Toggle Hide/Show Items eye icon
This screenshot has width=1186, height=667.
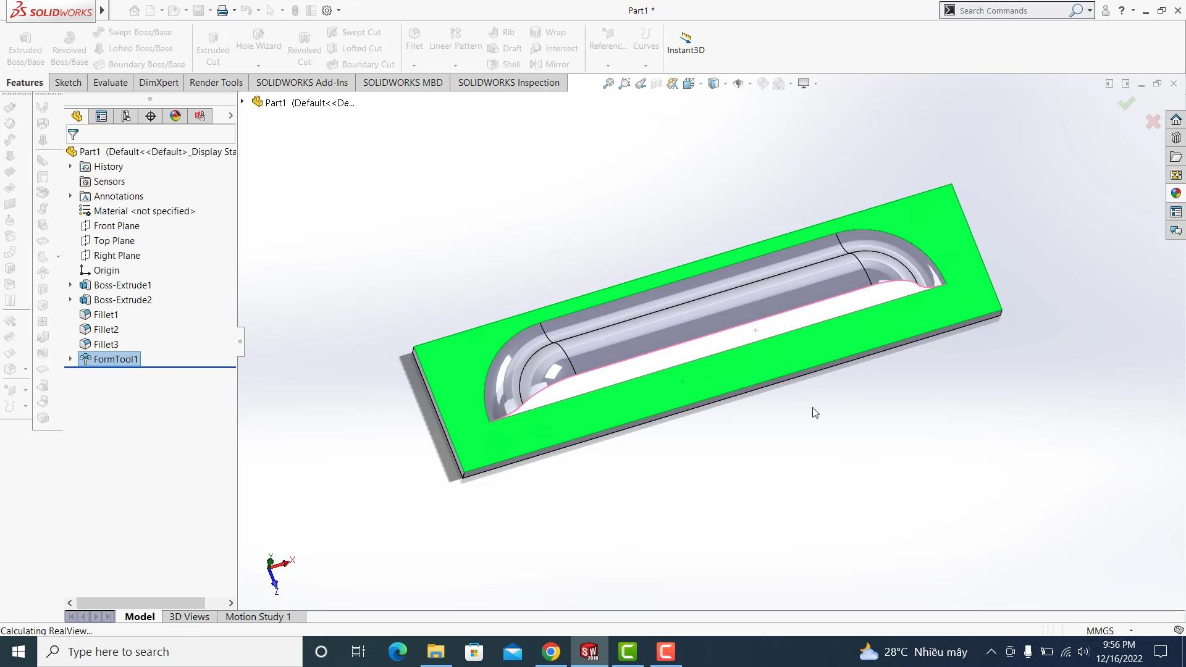[x=738, y=83]
